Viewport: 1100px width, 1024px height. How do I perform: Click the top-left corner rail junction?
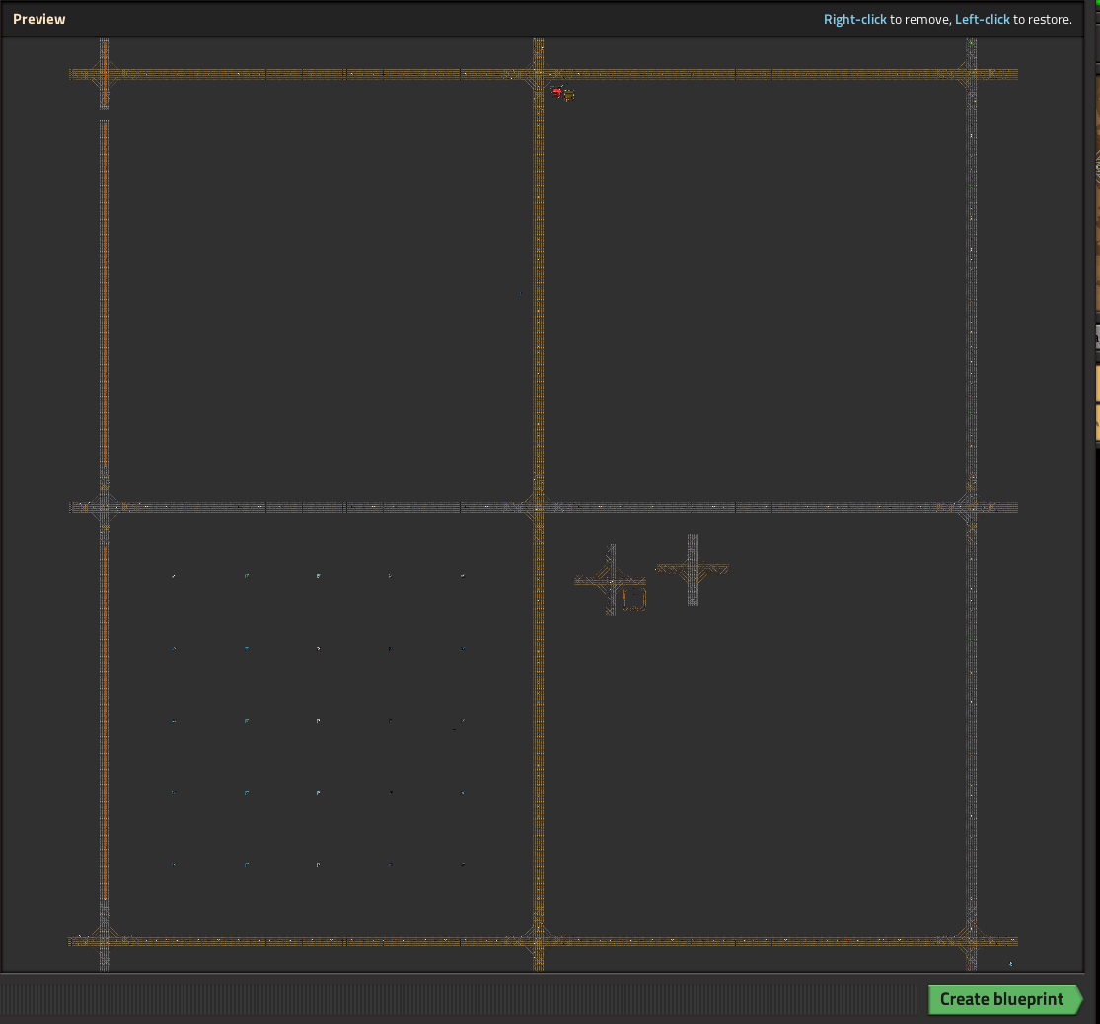point(105,74)
